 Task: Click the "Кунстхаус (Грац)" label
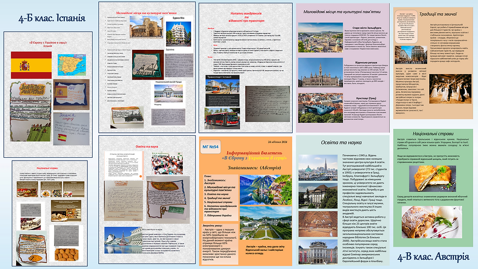coord(366,99)
